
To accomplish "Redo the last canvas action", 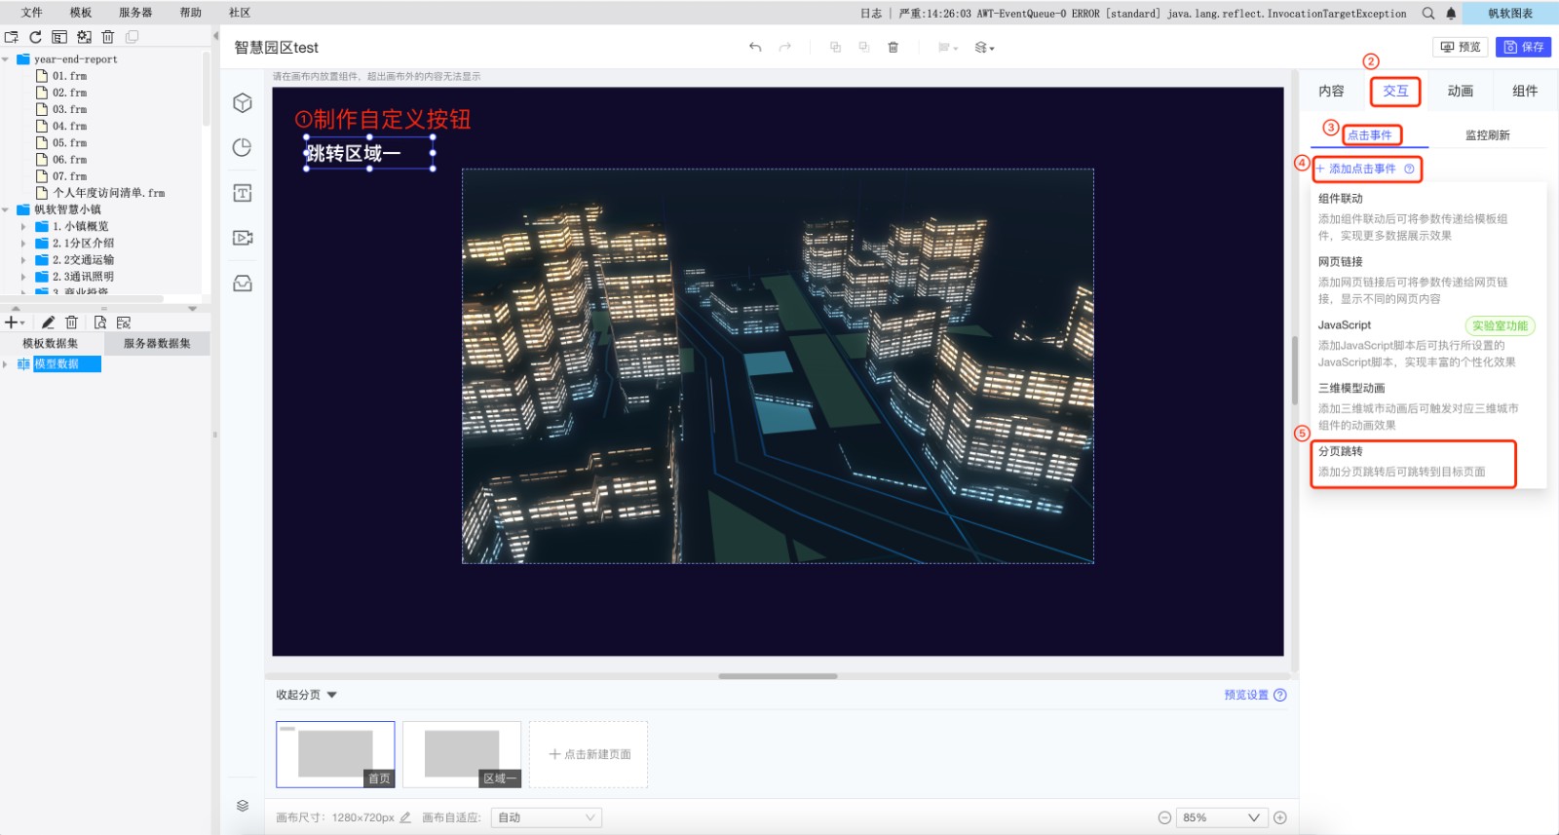I will (785, 47).
